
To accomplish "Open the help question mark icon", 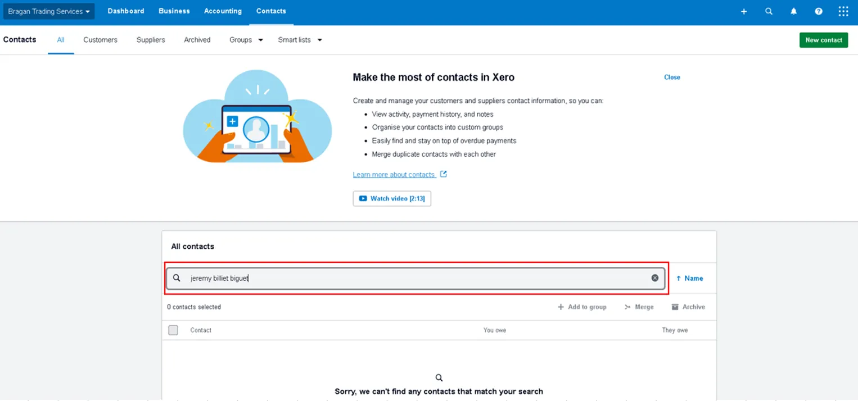I will (x=819, y=11).
